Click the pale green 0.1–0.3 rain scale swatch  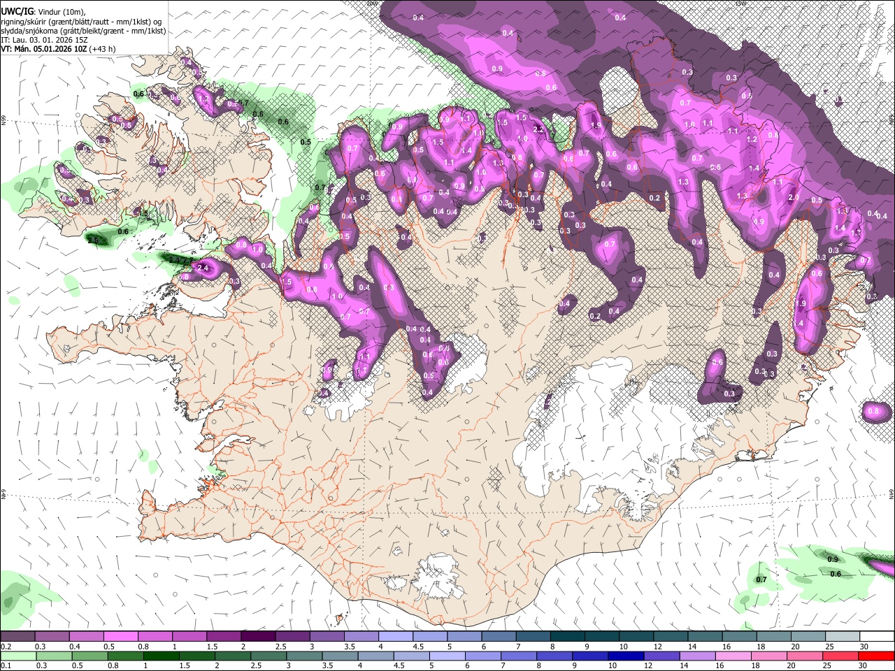(x=17, y=656)
